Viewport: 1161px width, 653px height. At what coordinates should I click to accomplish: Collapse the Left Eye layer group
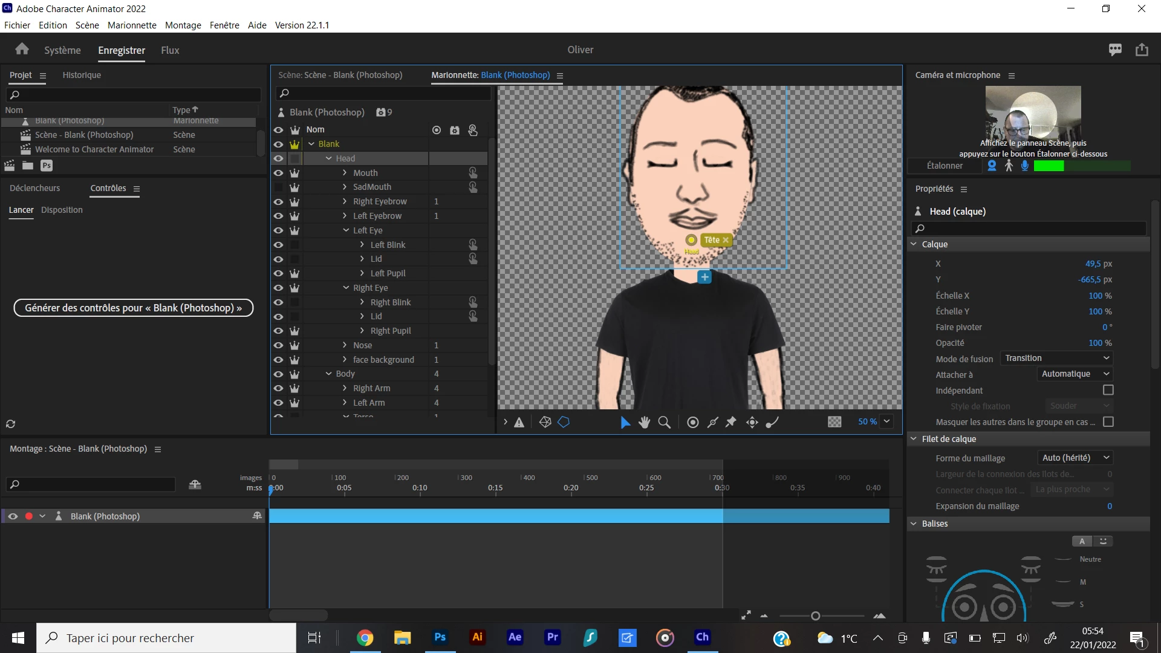pos(346,230)
